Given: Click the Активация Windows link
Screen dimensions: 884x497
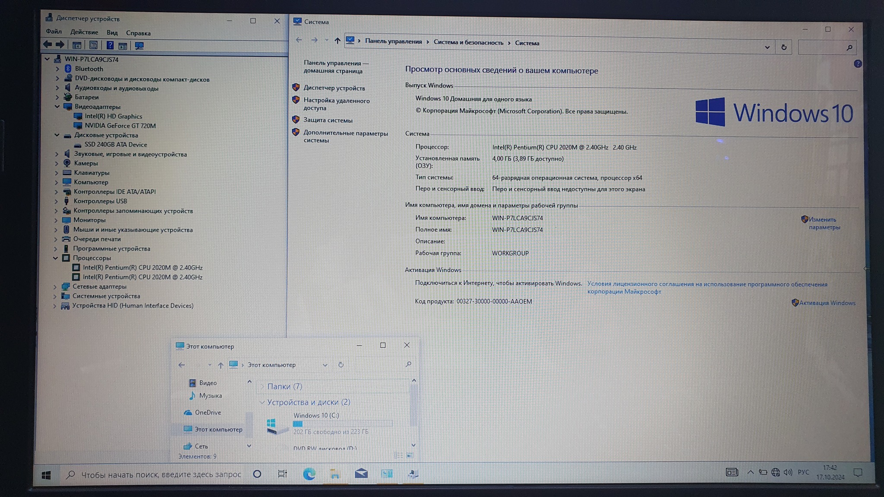Looking at the screenshot, I should coord(827,303).
